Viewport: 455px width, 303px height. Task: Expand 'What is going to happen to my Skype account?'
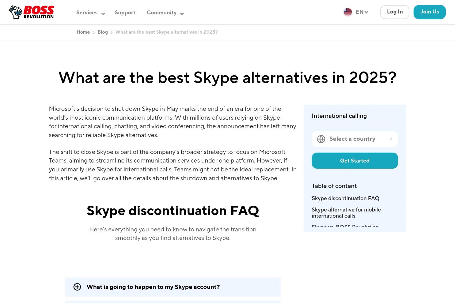(173, 287)
